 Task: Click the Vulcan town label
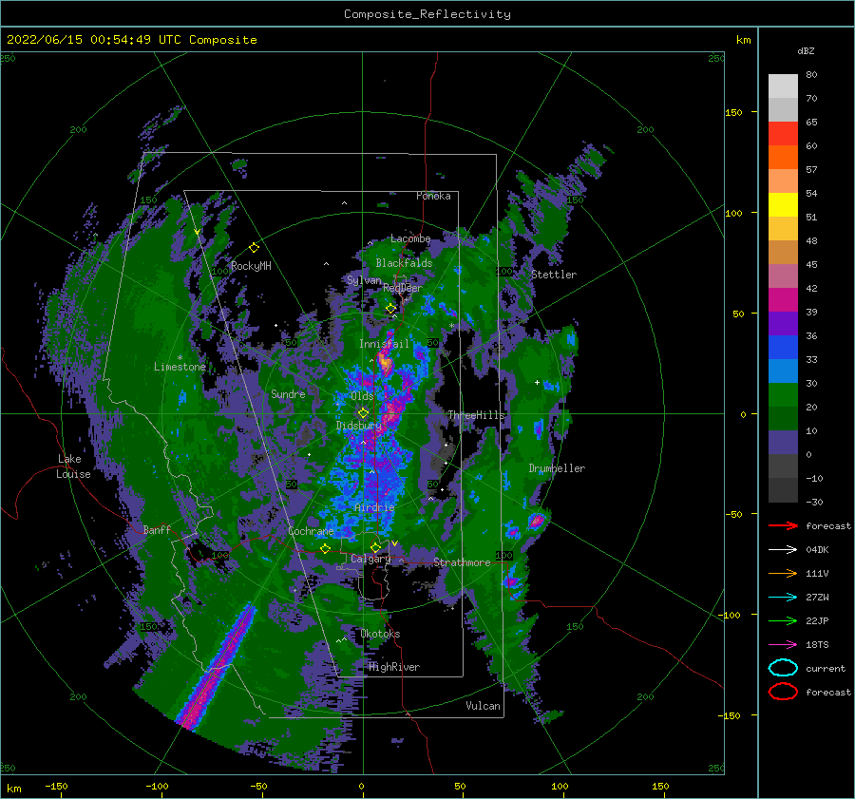click(483, 706)
